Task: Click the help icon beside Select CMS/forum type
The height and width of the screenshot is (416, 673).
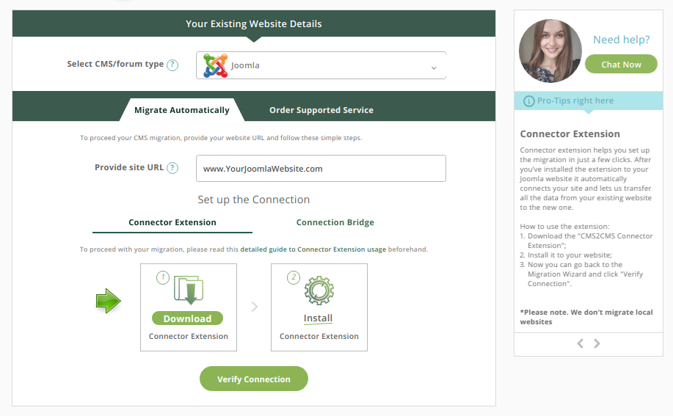Action: tap(172, 65)
